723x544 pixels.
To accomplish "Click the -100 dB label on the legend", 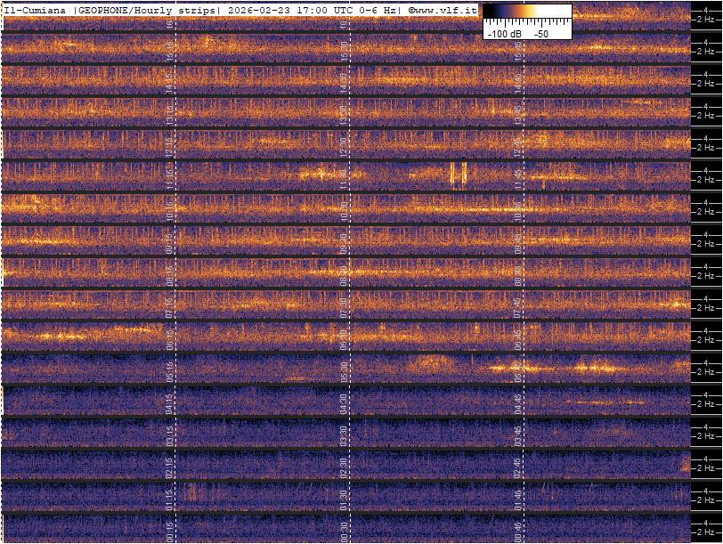I will pos(504,33).
